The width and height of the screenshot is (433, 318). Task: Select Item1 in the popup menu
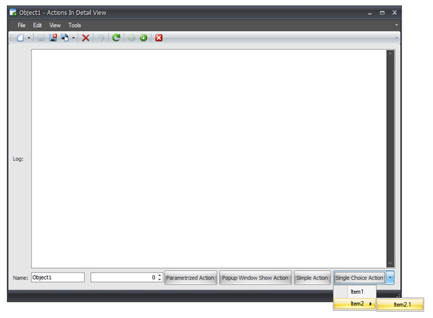[355, 291]
